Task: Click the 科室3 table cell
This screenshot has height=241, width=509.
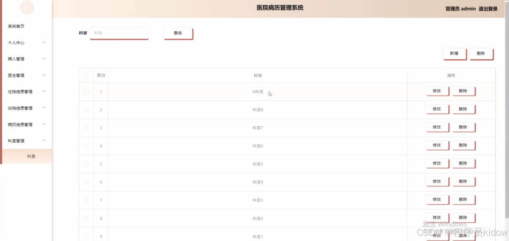Action: (258, 200)
